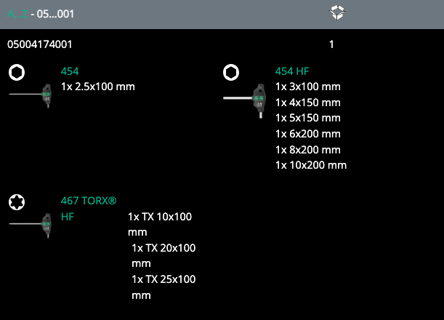Select the 1x 5x150 mm entry
This screenshot has height=320, width=444.
(307, 118)
